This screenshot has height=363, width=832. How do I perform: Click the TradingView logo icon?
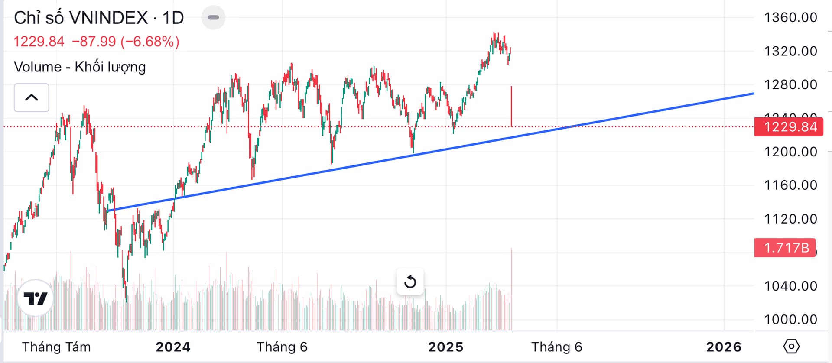[35, 298]
